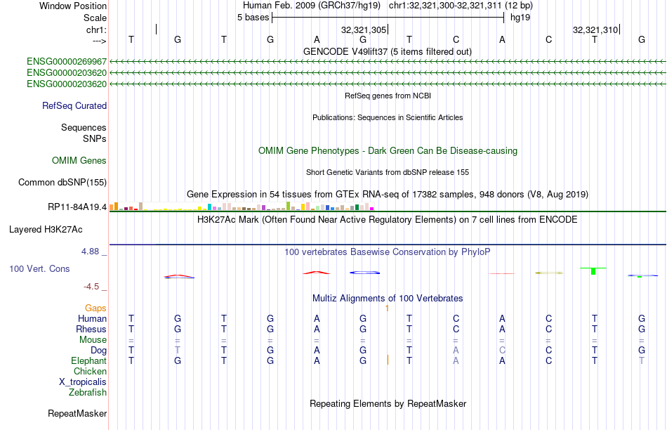Click the 5 bases scale bar
667x430 pixels.
pos(388,18)
